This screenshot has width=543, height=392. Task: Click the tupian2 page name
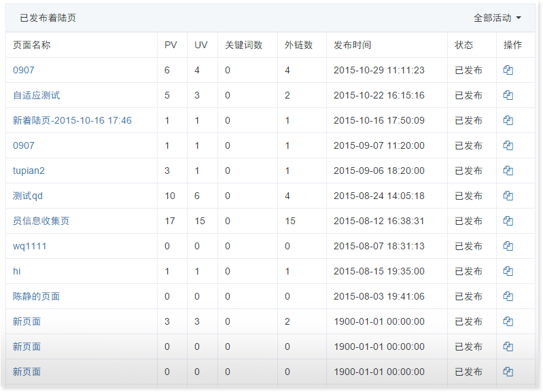click(x=29, y=171)
